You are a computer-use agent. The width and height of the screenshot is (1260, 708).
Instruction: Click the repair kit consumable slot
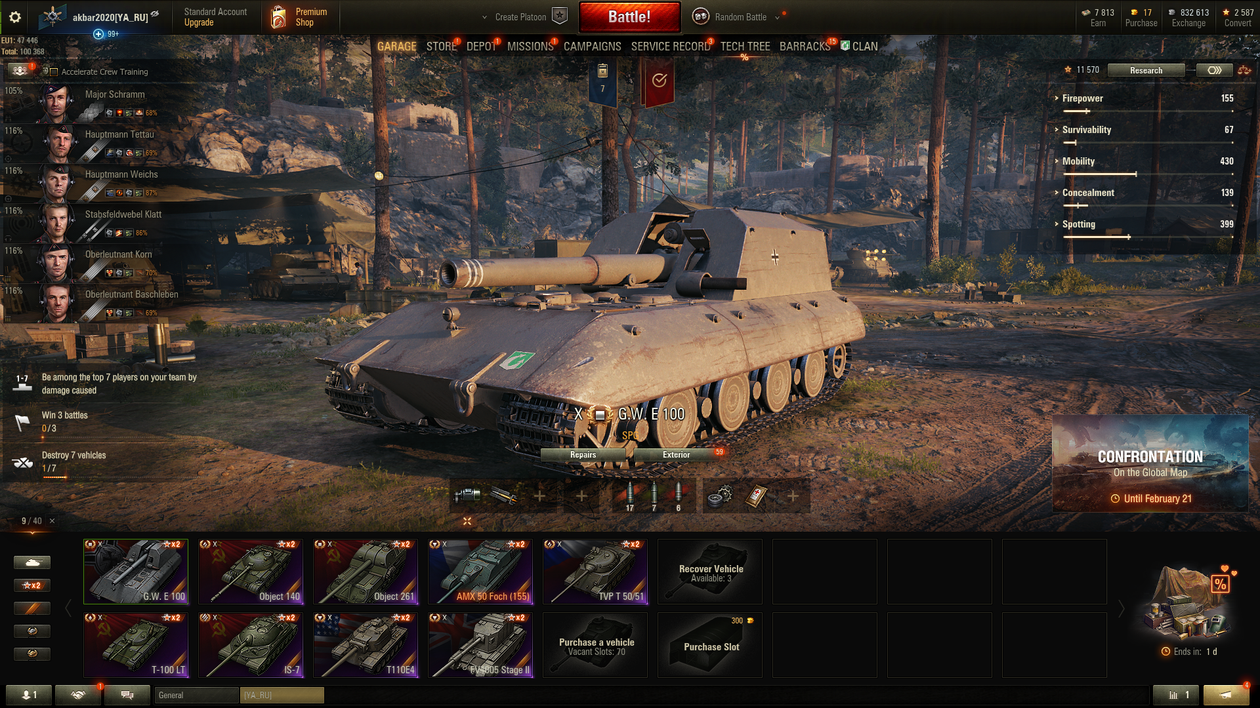click(720, 496)
